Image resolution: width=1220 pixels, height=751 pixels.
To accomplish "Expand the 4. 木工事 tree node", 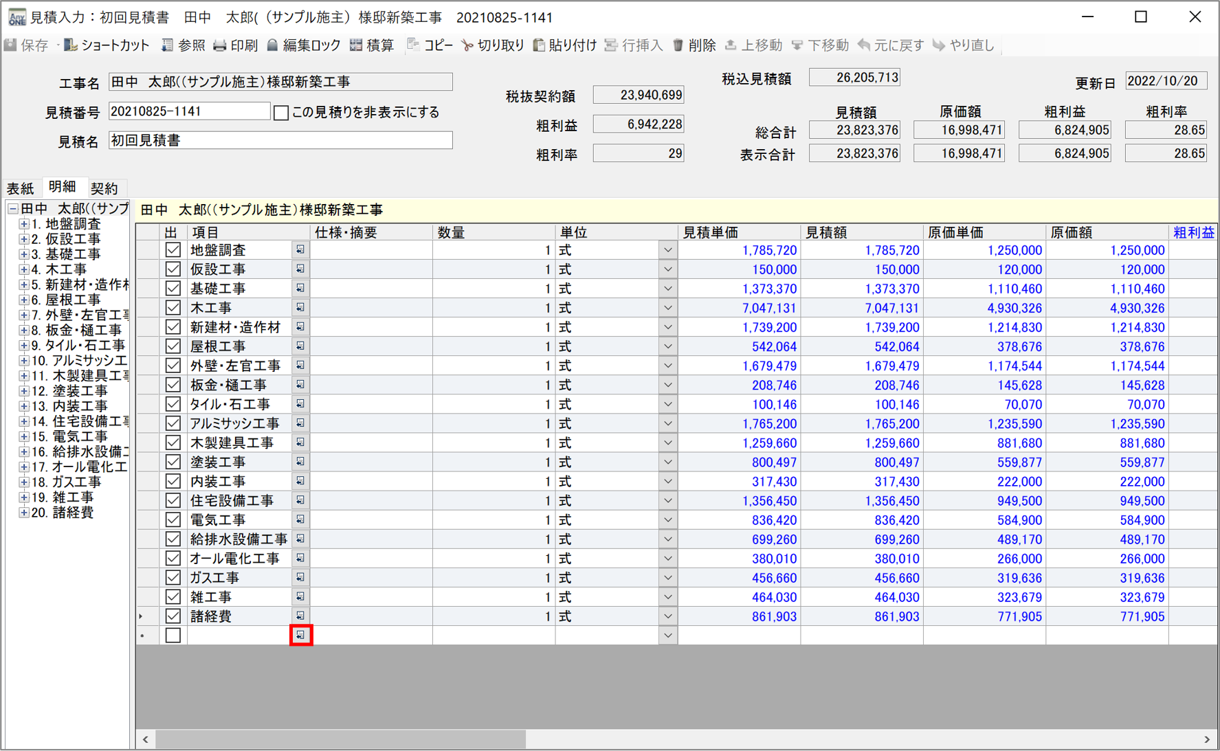I will [23, 269].
